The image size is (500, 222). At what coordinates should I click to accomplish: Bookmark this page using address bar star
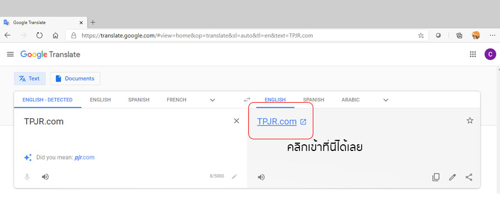point(421,36)
